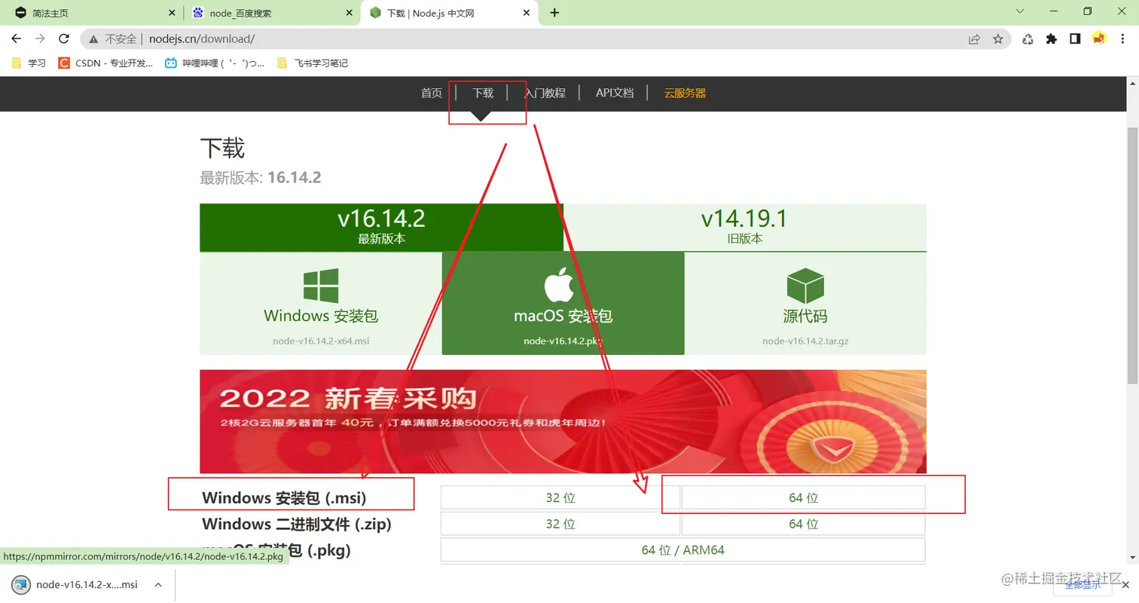
Task: Download macOS 64 位 / ARM64 package
Action: (682, 550)
